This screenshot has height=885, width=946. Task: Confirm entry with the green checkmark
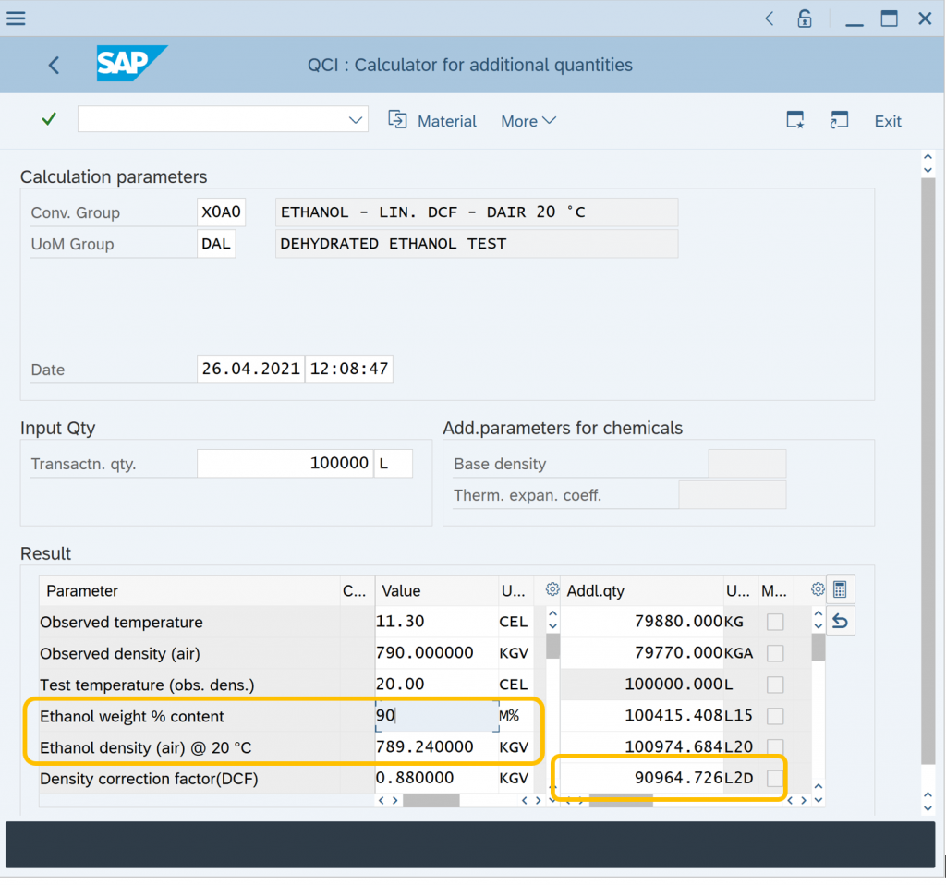click(50, 119)
